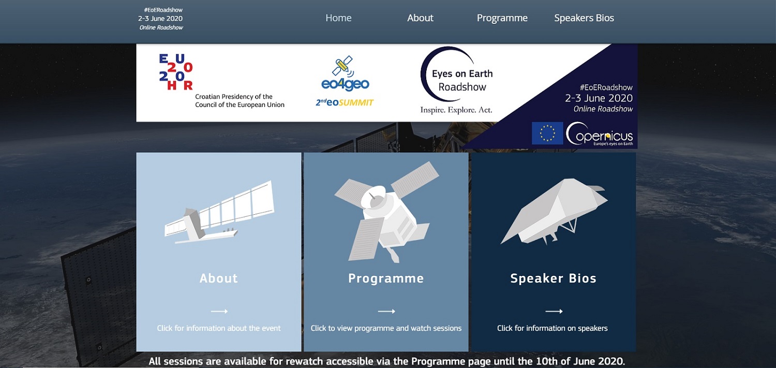This screenshot has width=776, height=368.
Task: Click the eo4geo 2nd eoSummit logo
Action: pyautogui.click(x=345, y=81)
